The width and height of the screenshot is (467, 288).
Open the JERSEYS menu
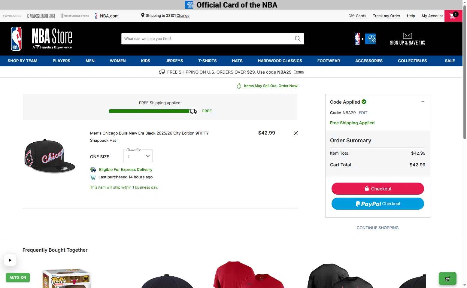coord(174,61)
